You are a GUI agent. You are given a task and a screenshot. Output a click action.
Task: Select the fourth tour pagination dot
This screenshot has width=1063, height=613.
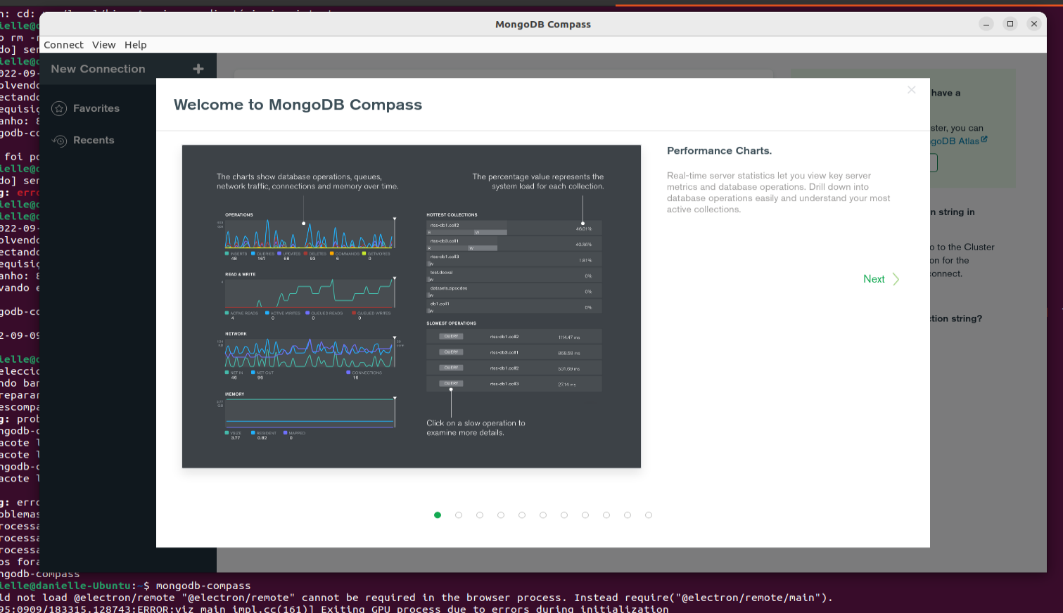click(x=501, y=515)
